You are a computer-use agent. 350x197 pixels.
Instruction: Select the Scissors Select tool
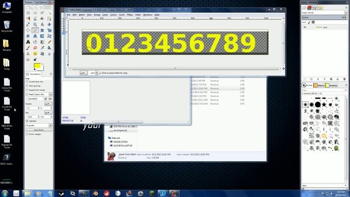click(x=35, y=19)
